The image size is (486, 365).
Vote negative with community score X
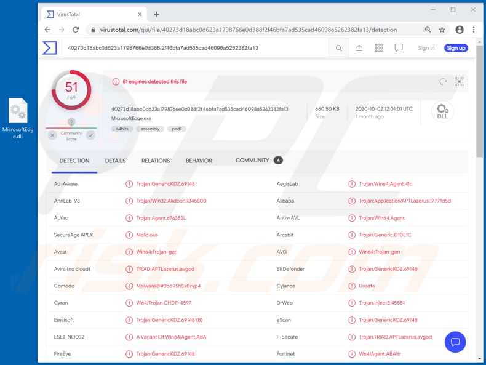52,135
